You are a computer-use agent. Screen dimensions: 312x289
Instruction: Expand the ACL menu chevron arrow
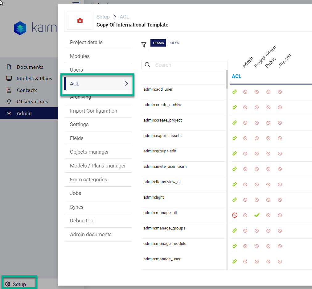(x=126, y=84)
